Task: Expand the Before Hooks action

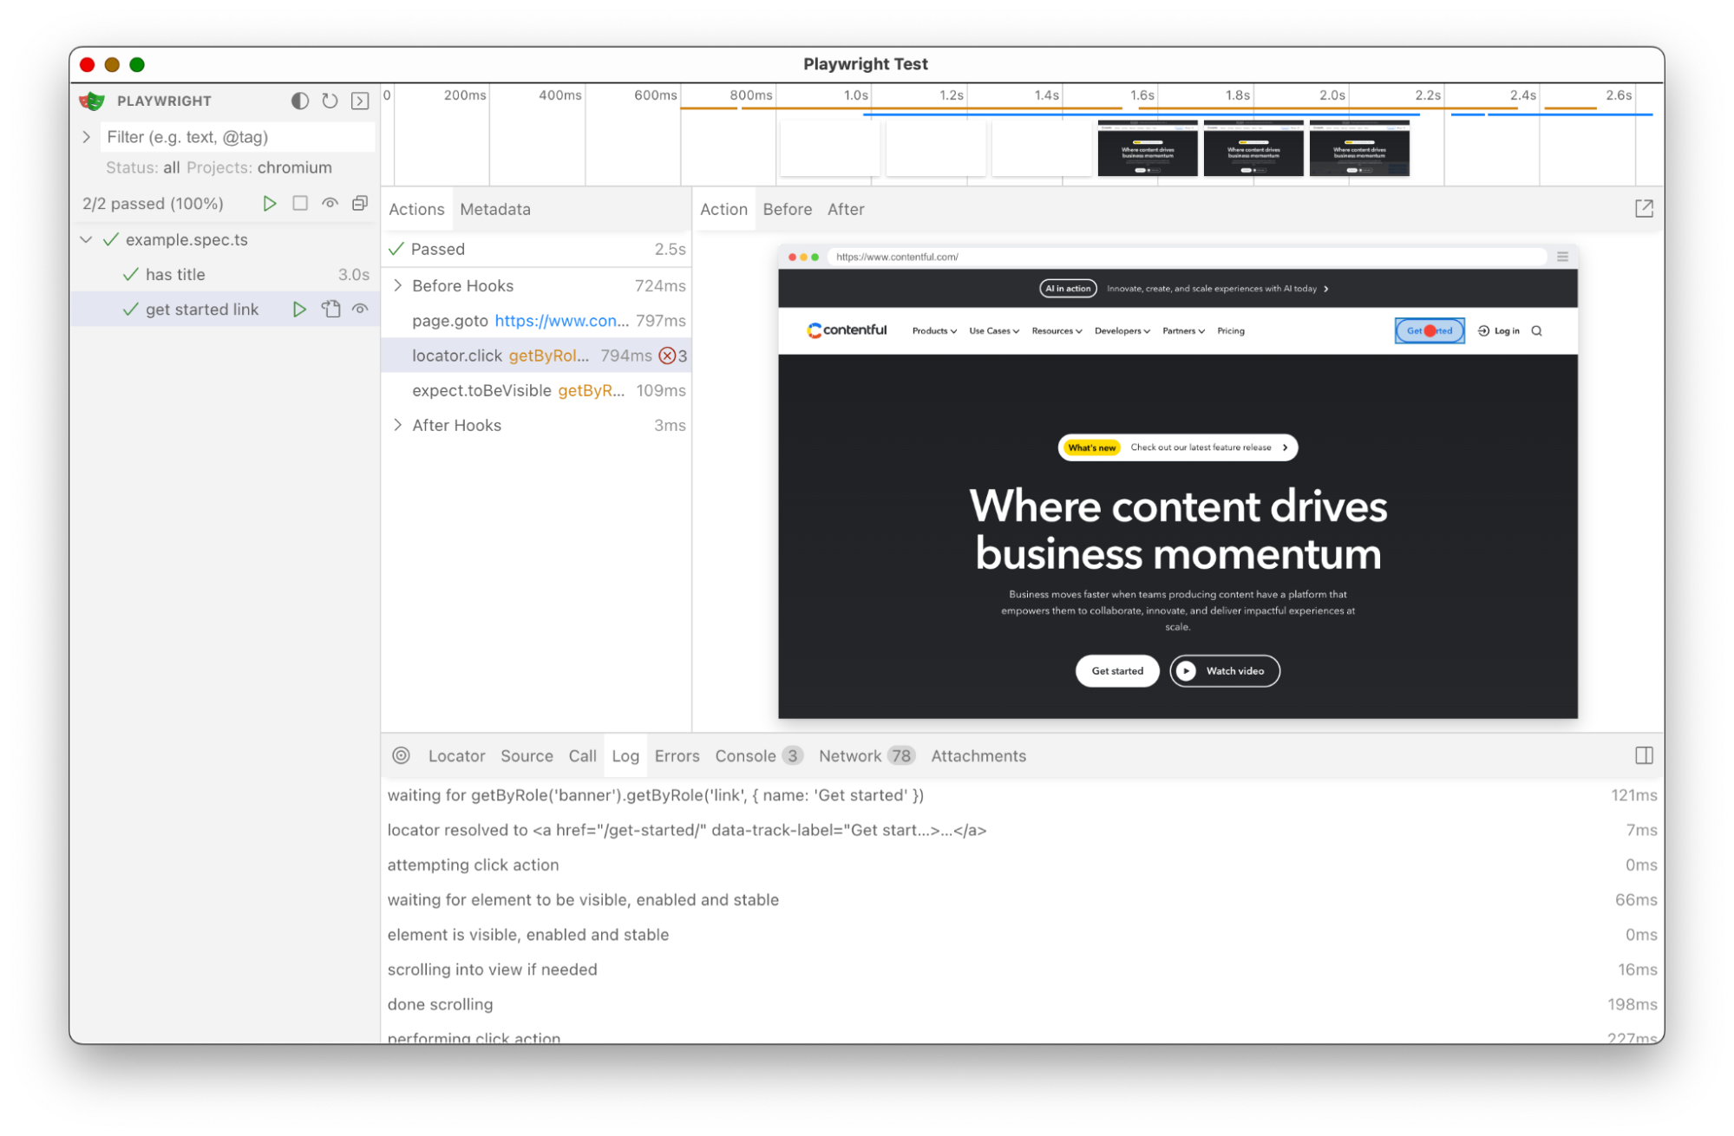Action: (398, 285)
